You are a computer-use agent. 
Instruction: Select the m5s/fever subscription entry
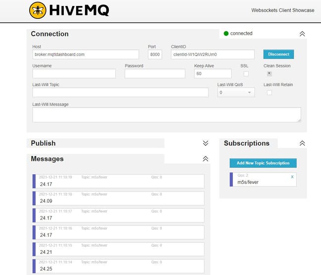tap(262, 180)
